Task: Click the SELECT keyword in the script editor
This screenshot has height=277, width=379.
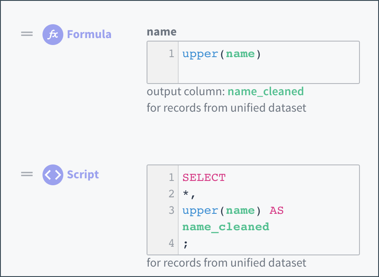Action: point(204,177)
